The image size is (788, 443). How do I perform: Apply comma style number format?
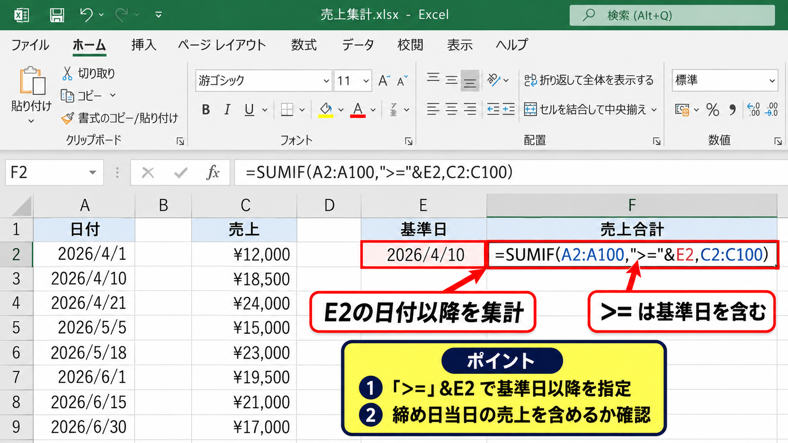click(x=732, y=110)
